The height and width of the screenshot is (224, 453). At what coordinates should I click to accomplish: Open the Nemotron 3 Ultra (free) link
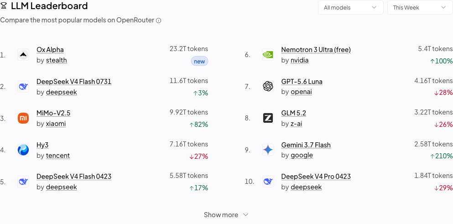coord(316,50)
